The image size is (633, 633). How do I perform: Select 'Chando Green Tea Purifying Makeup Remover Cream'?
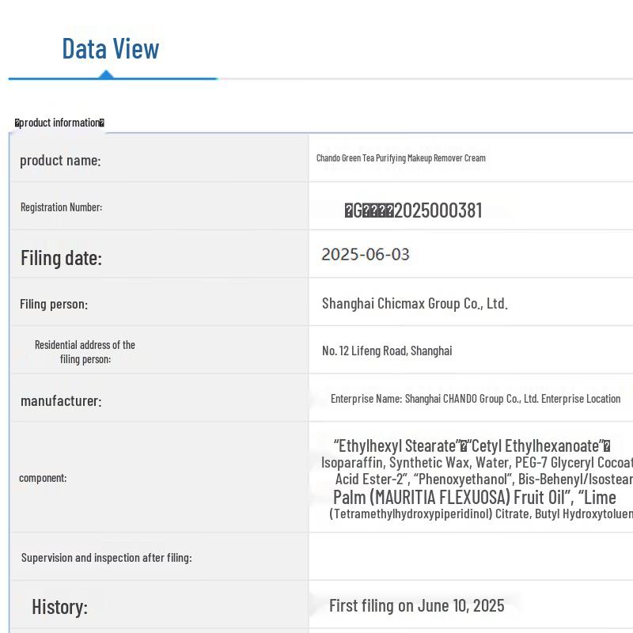coord(401,157)
